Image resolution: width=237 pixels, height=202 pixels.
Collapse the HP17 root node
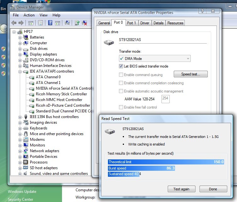point(14,32)
